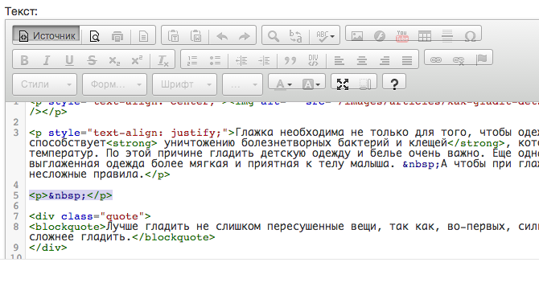Click the print icon

coord(117,35)
